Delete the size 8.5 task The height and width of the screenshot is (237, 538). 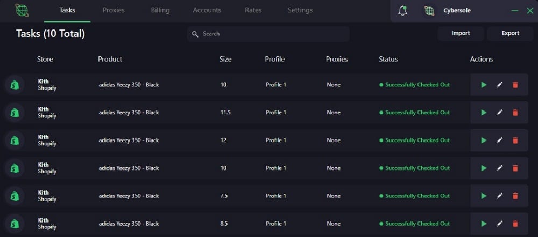pos(515,224)
